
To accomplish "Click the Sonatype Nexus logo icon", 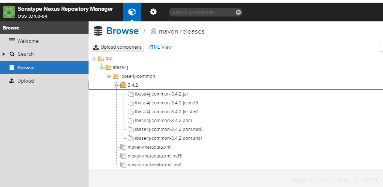I will pyautogui.click(x=9, y=13).
